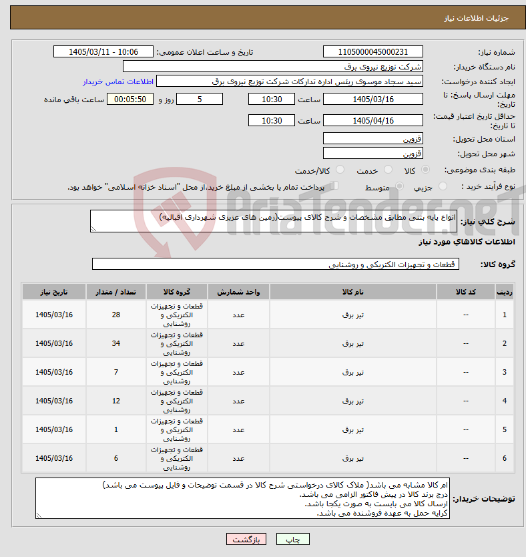The image size is (526, 557).
Task: Click quantity 12 in row 4
Action: [x=115, y=401]
